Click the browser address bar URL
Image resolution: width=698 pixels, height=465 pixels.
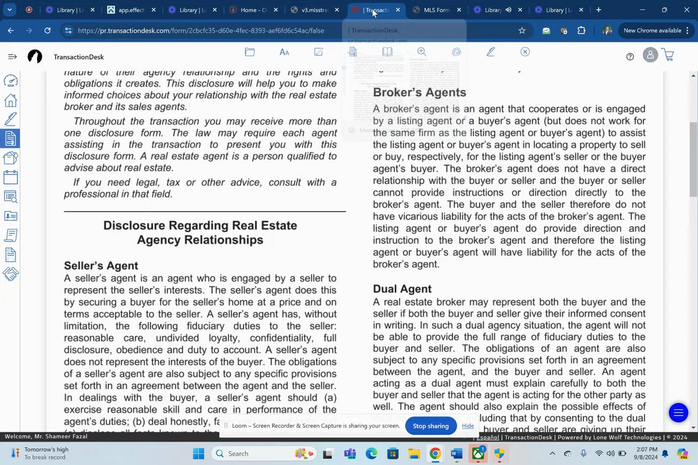[x=201, y=31]
